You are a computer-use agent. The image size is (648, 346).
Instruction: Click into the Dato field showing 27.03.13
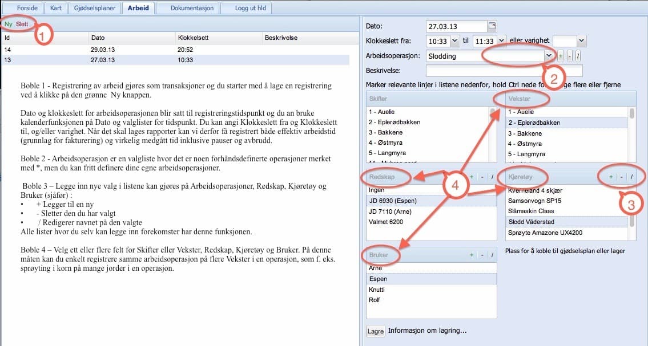456,26
